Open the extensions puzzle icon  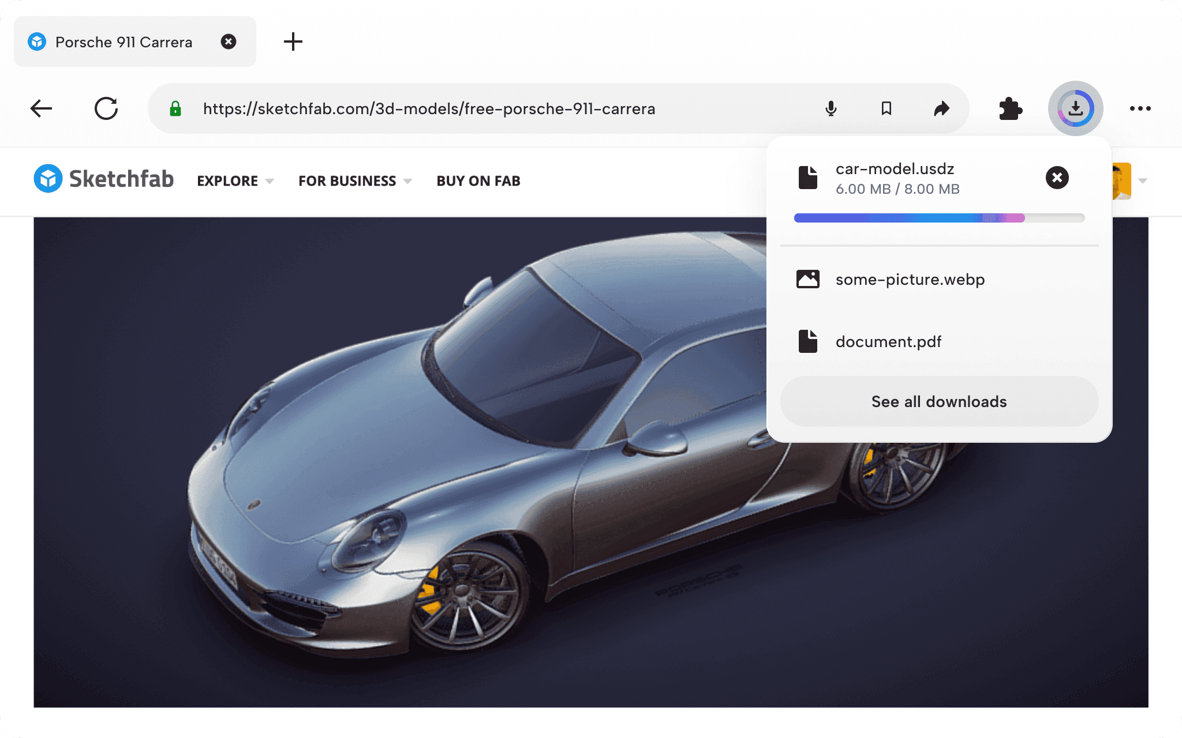click(1010, 108)
